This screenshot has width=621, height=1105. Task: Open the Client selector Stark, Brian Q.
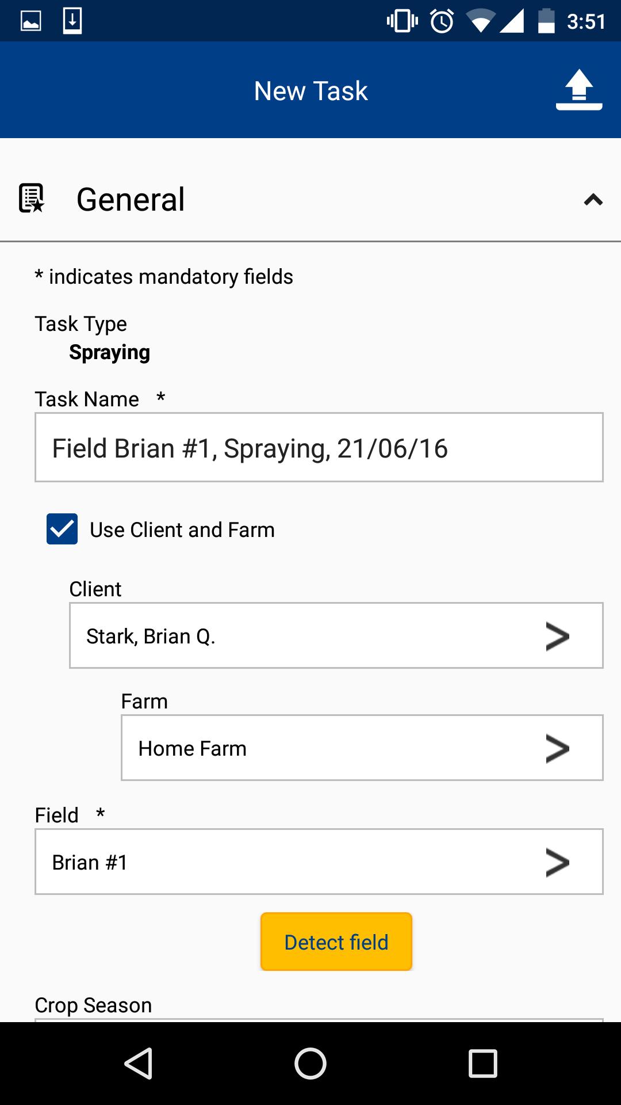coord(336,635)
